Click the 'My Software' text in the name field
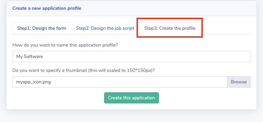This screenshot has height=122, width=263. point(29,57)
